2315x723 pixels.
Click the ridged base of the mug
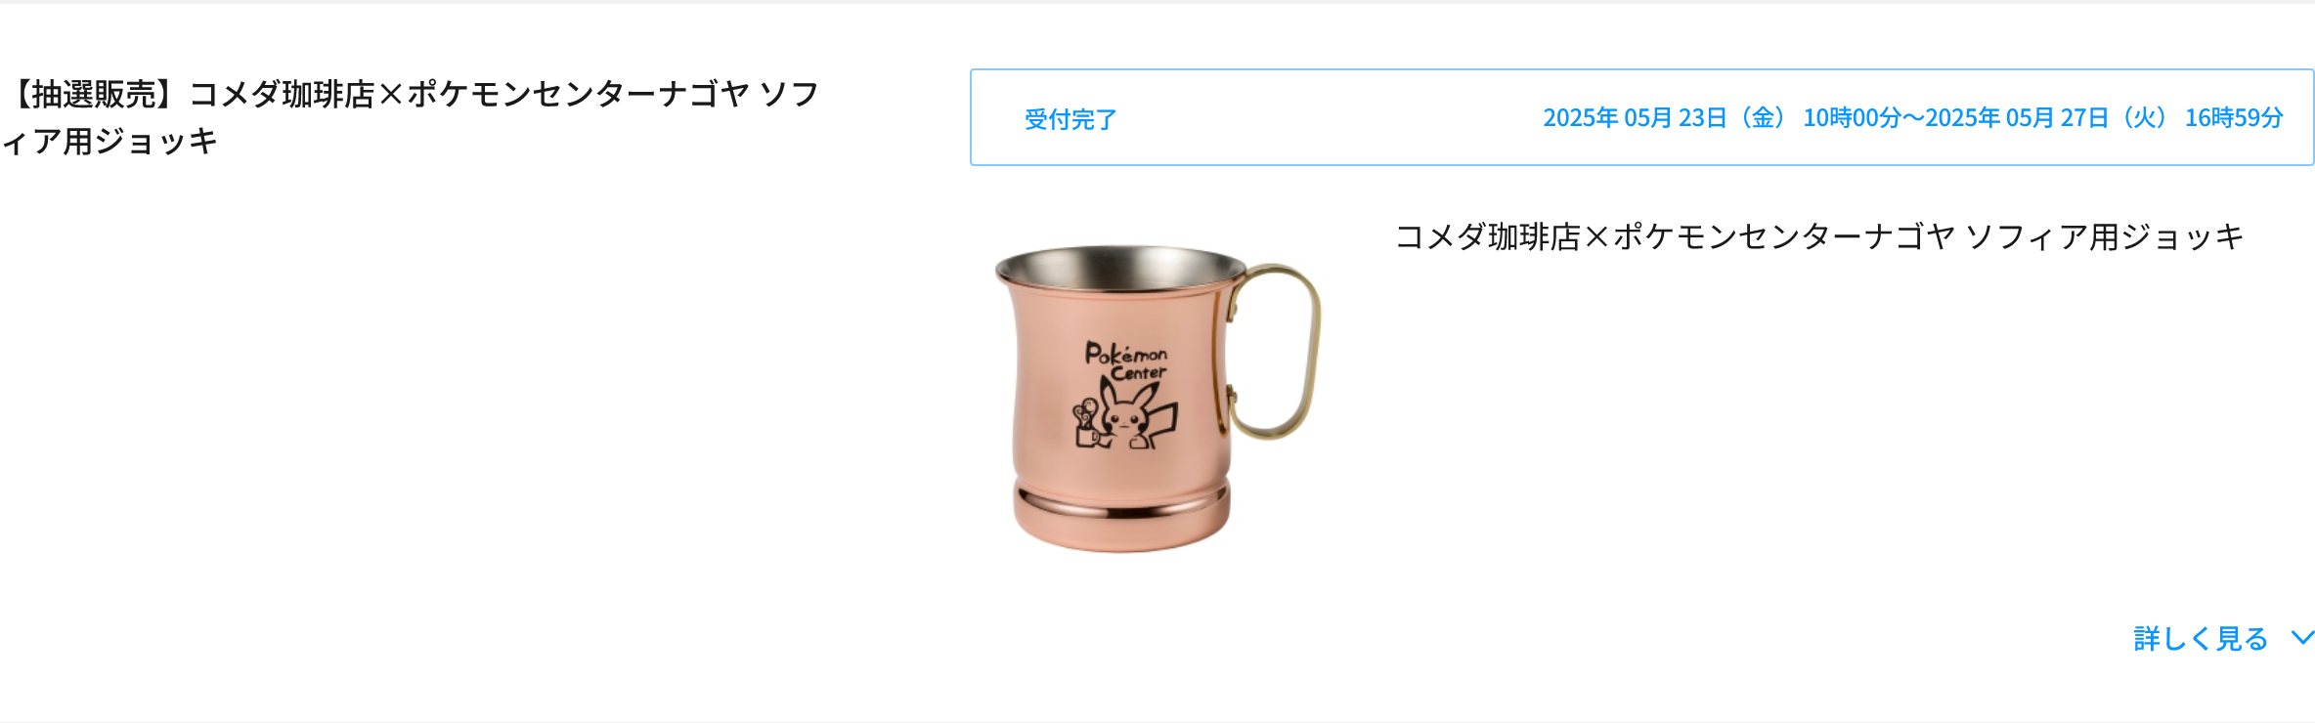click(1121, 516)
